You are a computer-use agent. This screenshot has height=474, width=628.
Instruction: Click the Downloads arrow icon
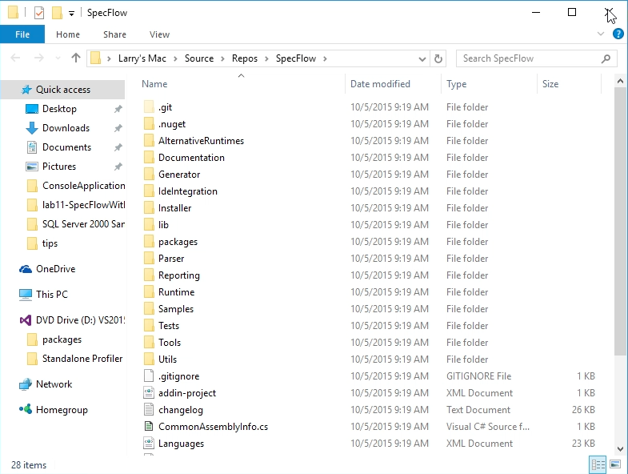32,128
